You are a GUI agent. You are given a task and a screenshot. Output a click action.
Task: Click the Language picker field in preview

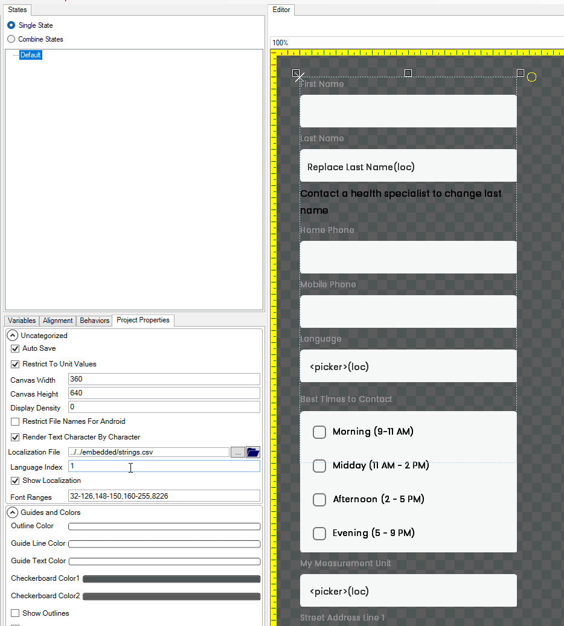408,366
